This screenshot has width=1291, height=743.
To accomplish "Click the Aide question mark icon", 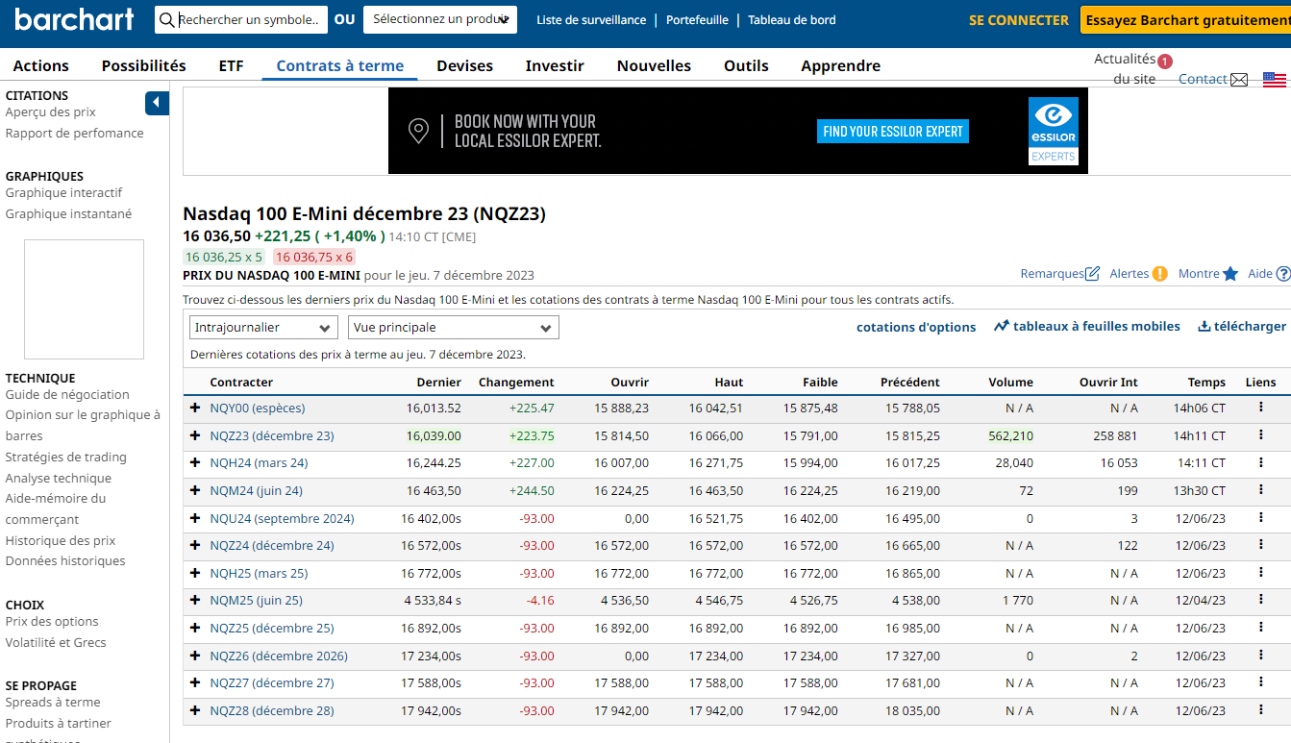I will (x=1282, y=274).
